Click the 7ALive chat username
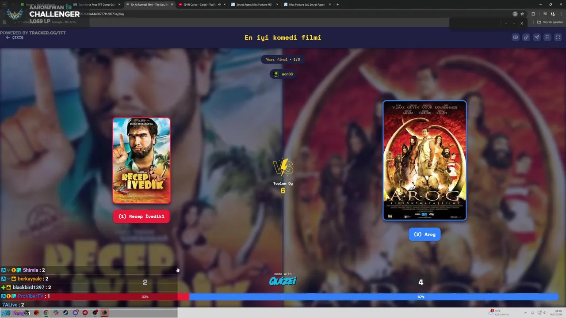 pos(10,305)
